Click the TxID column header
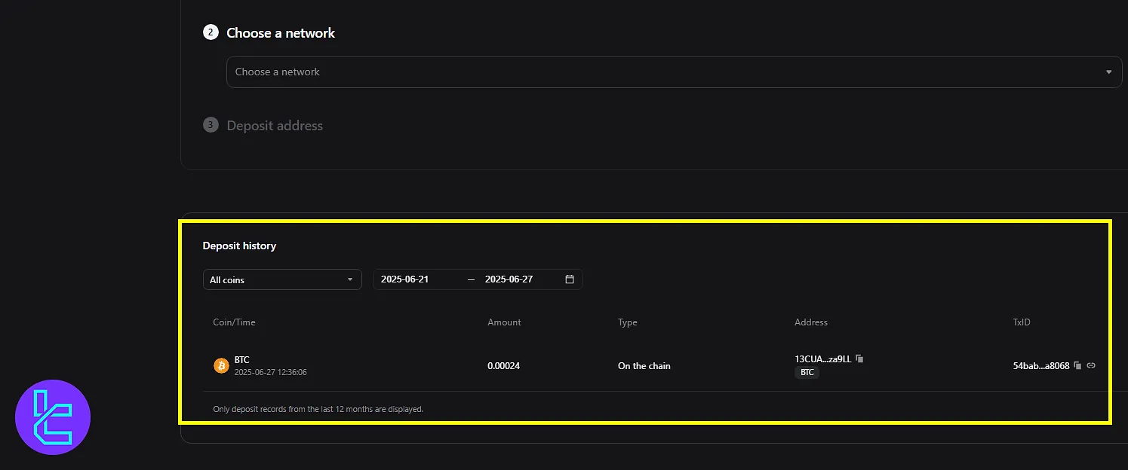Viewport: 1128px width, 470px height. [1022, 322]
